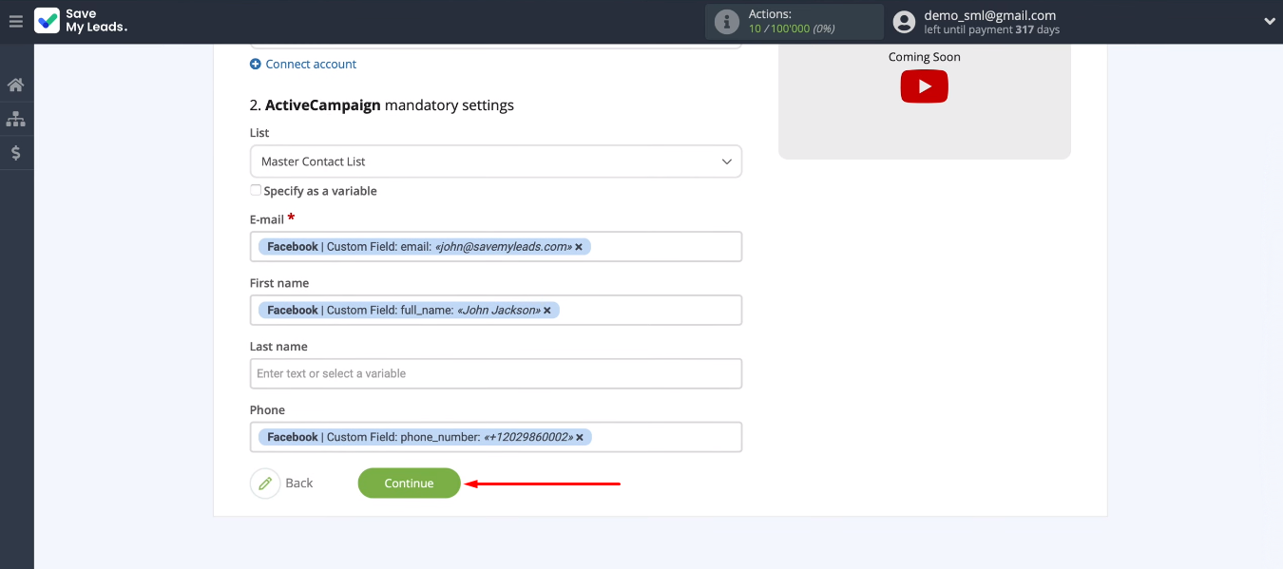Click the ActiveCampaign mandatory settings heading
The image size is (1283, 569).
point(382,105)
